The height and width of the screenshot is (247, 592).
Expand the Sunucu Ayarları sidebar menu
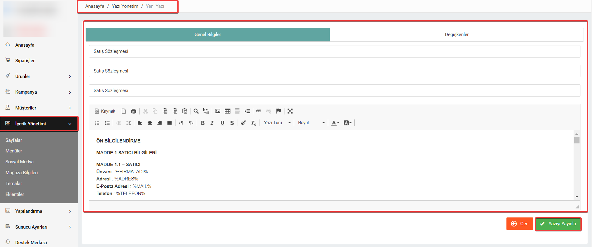click(39, 227)
